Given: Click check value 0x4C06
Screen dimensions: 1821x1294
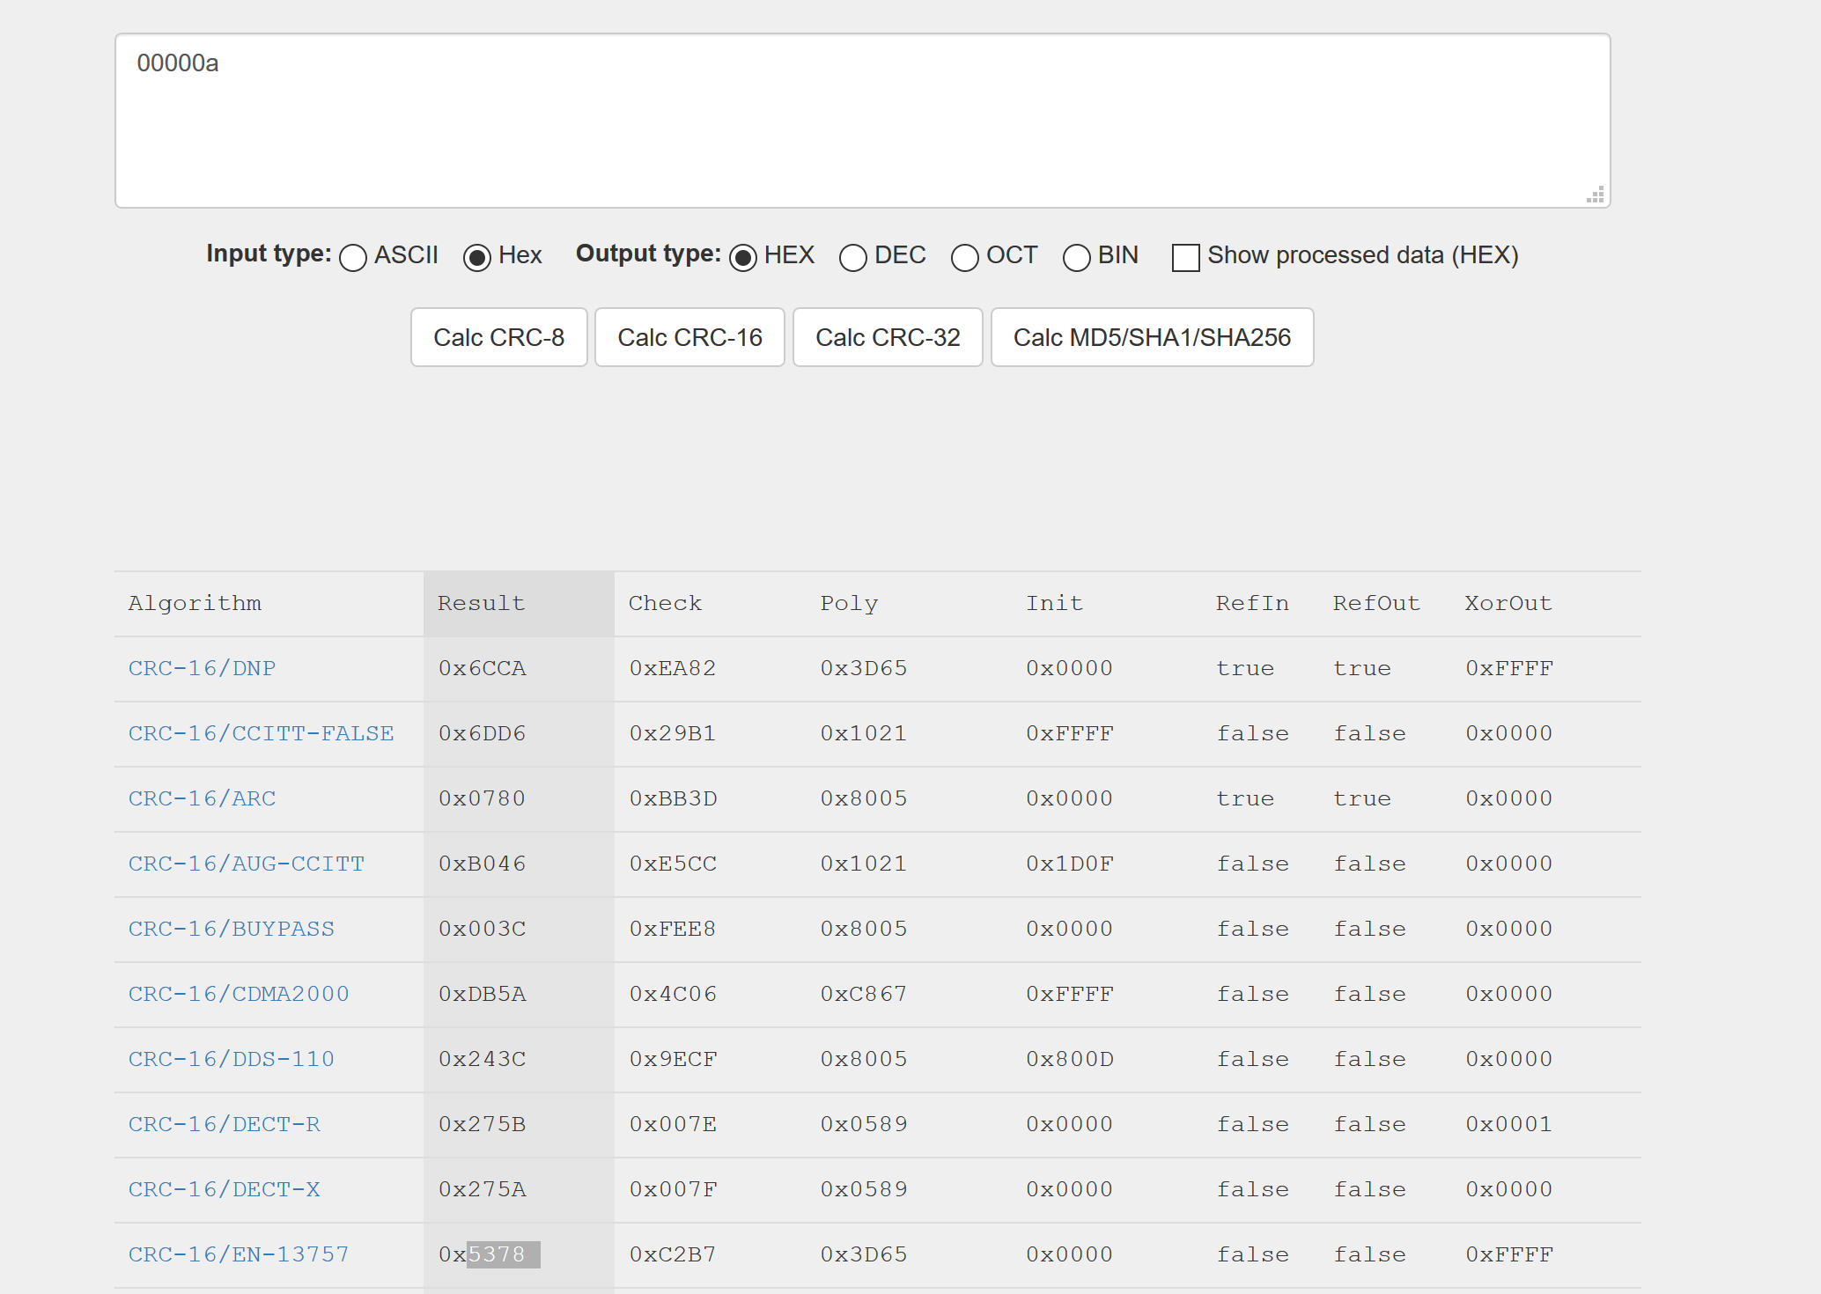Looking at the screenshot, I should pos(673,994).
